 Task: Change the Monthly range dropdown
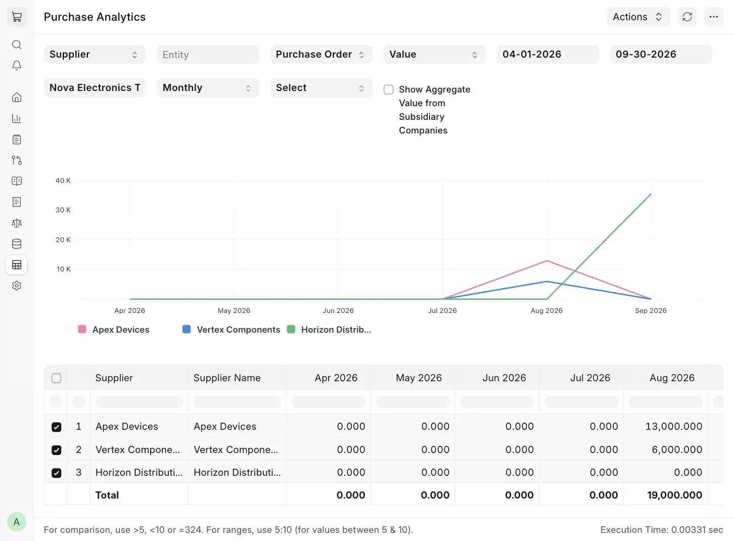(208, 88)
